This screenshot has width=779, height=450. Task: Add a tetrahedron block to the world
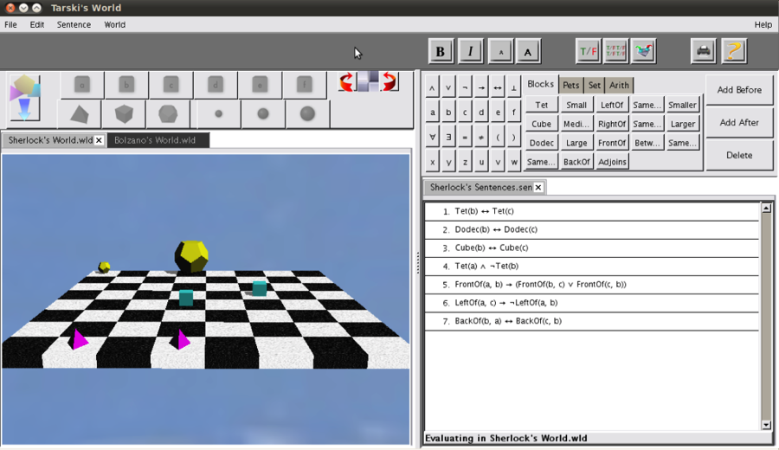point(80,113)
